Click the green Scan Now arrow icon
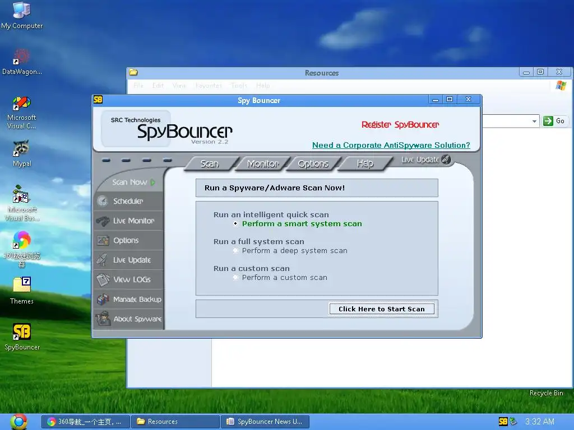Screen dimensions: 574x430 click(152, 182)
